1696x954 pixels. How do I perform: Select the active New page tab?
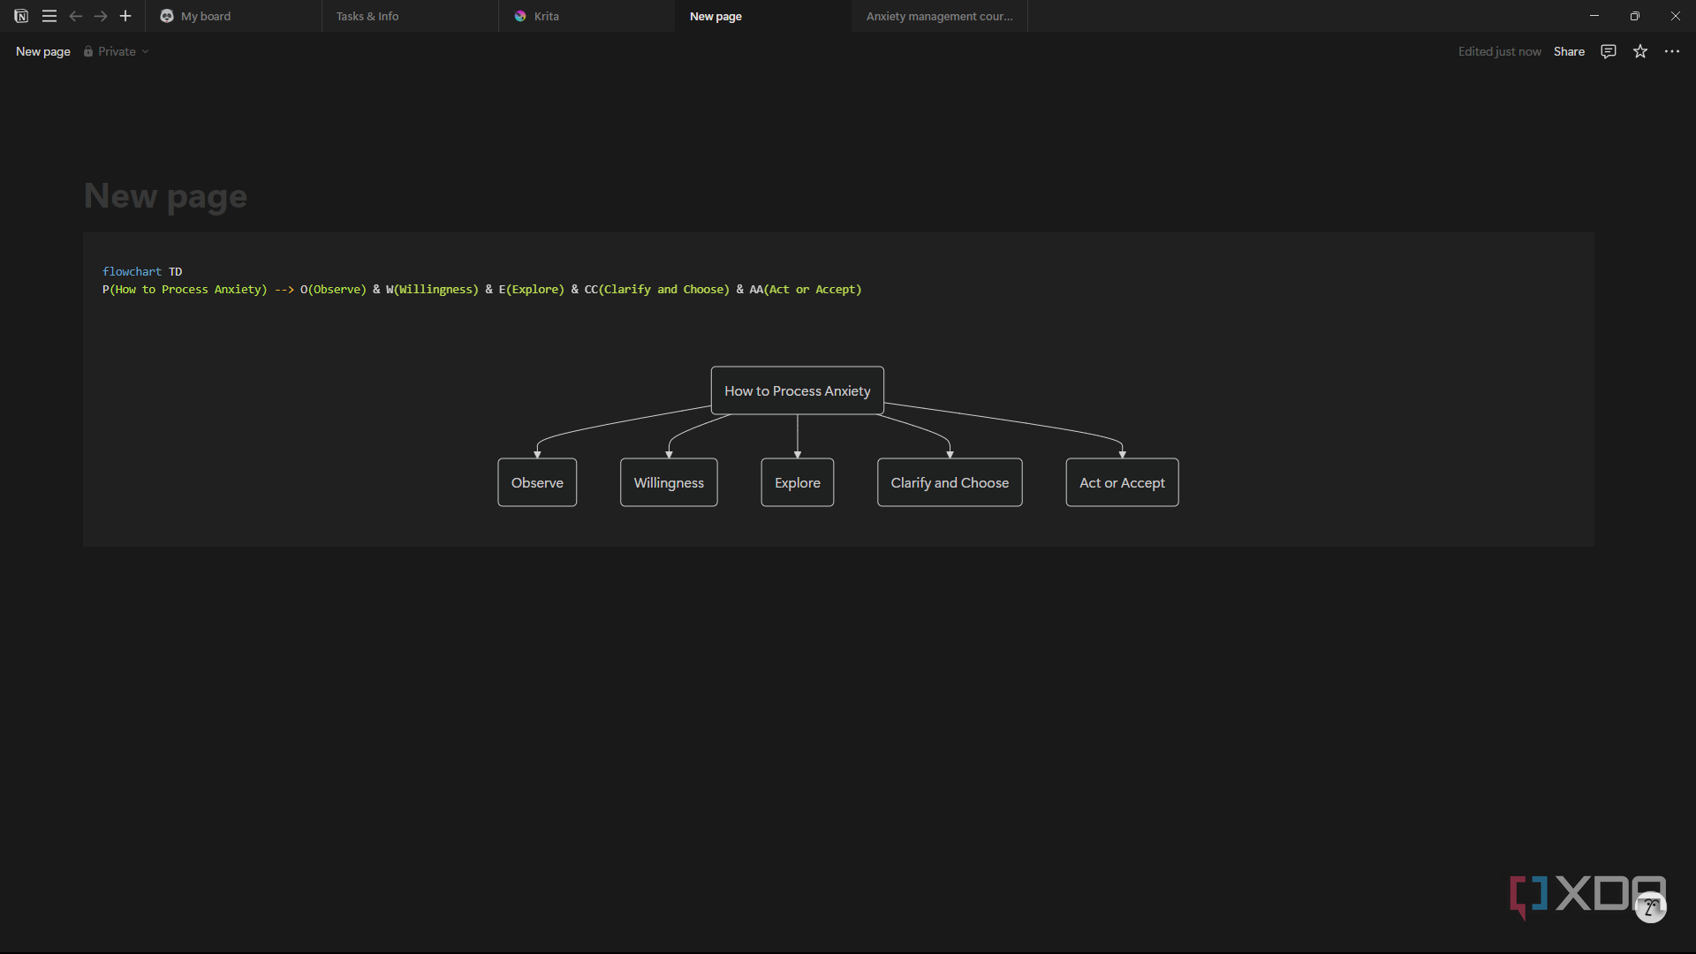pos(763,16)
